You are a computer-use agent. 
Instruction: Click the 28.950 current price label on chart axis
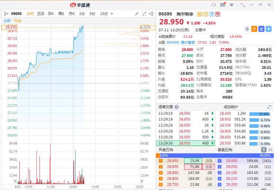[9, 27]
